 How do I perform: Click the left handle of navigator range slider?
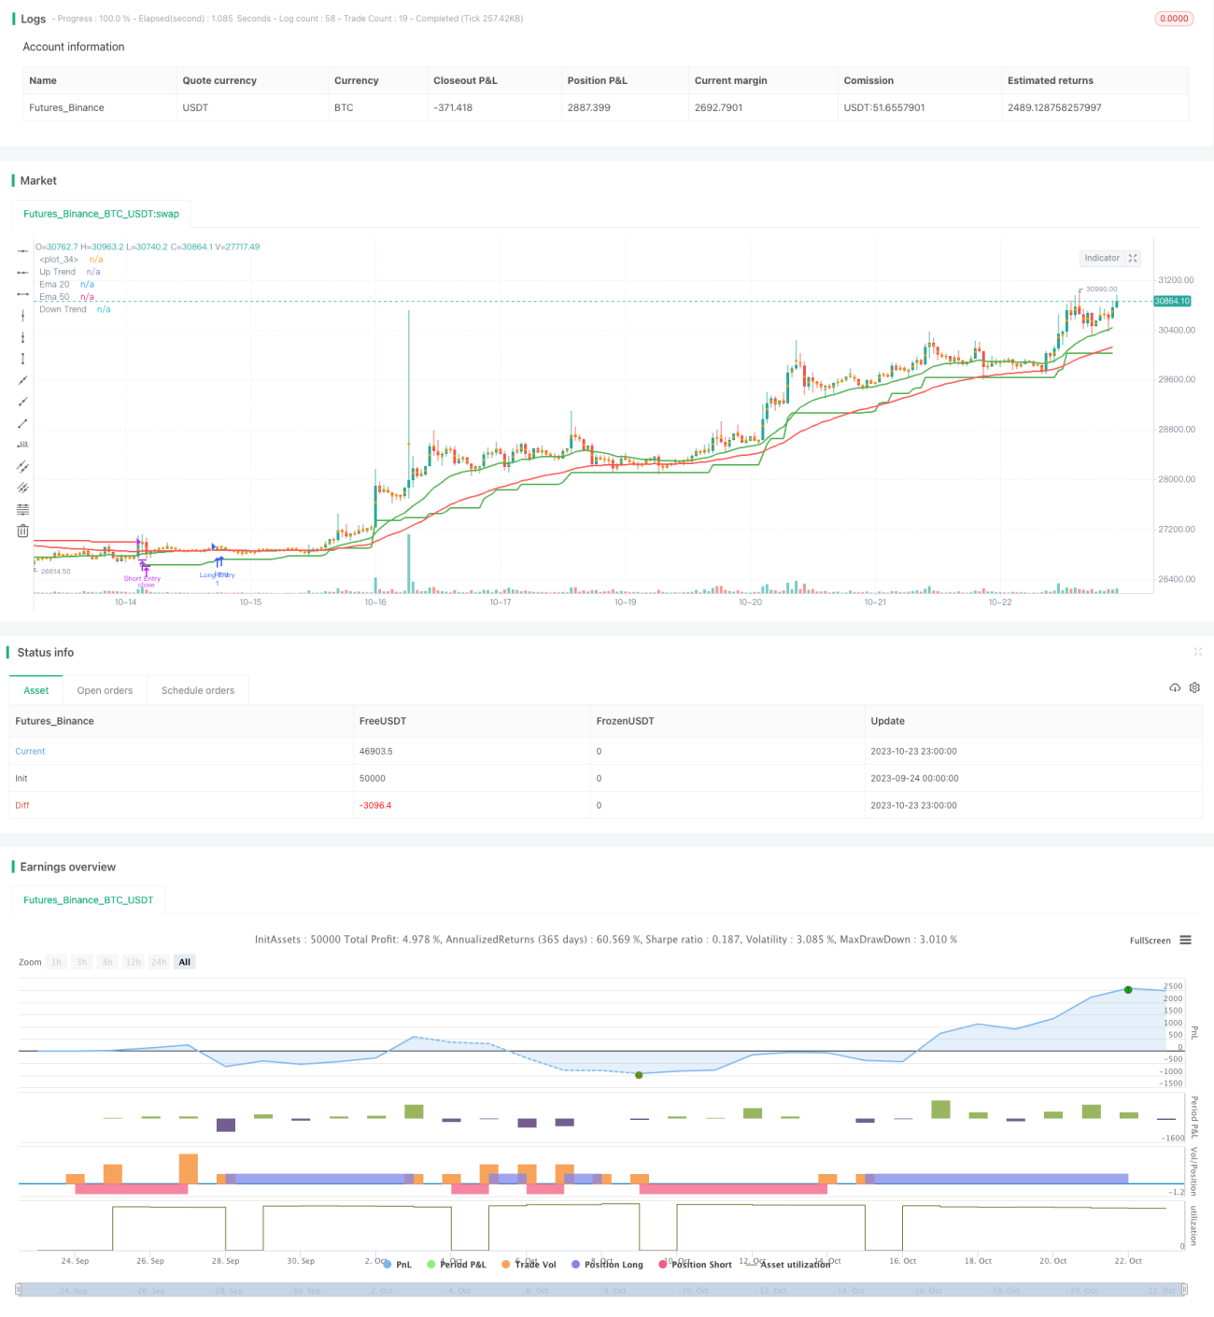point(20,1290)
